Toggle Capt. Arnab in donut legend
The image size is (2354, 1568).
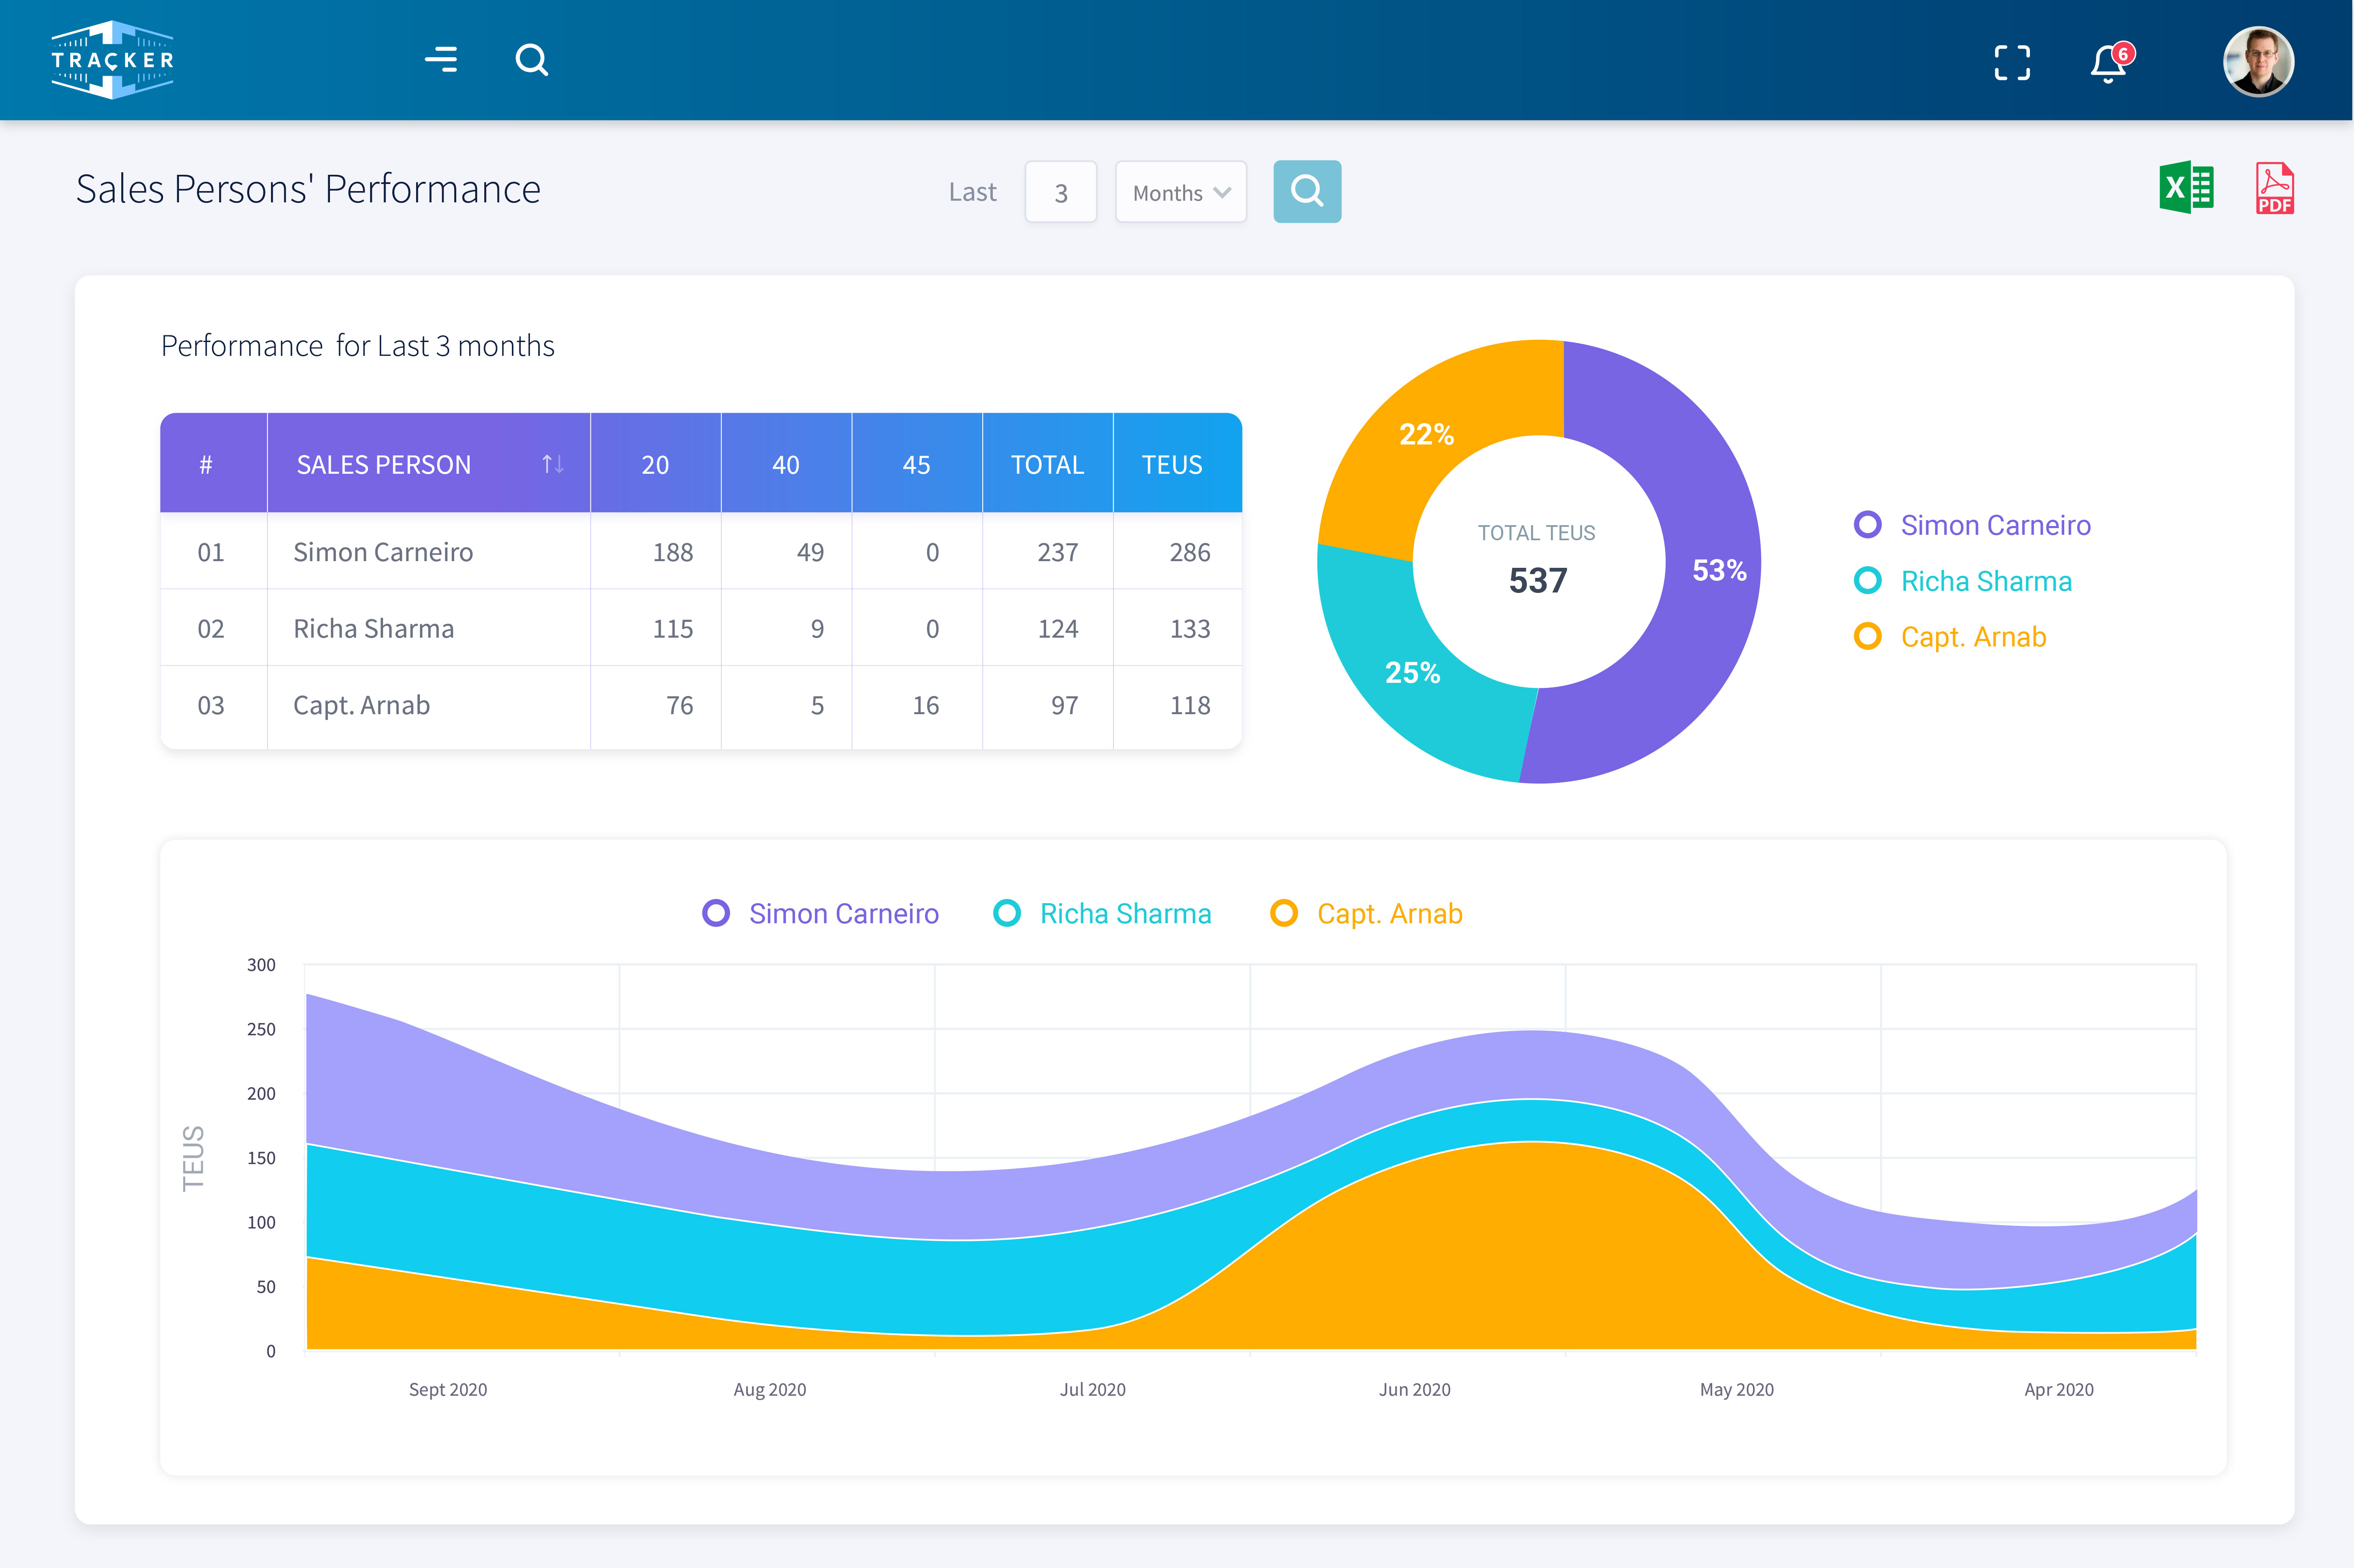coord(1950,637)
